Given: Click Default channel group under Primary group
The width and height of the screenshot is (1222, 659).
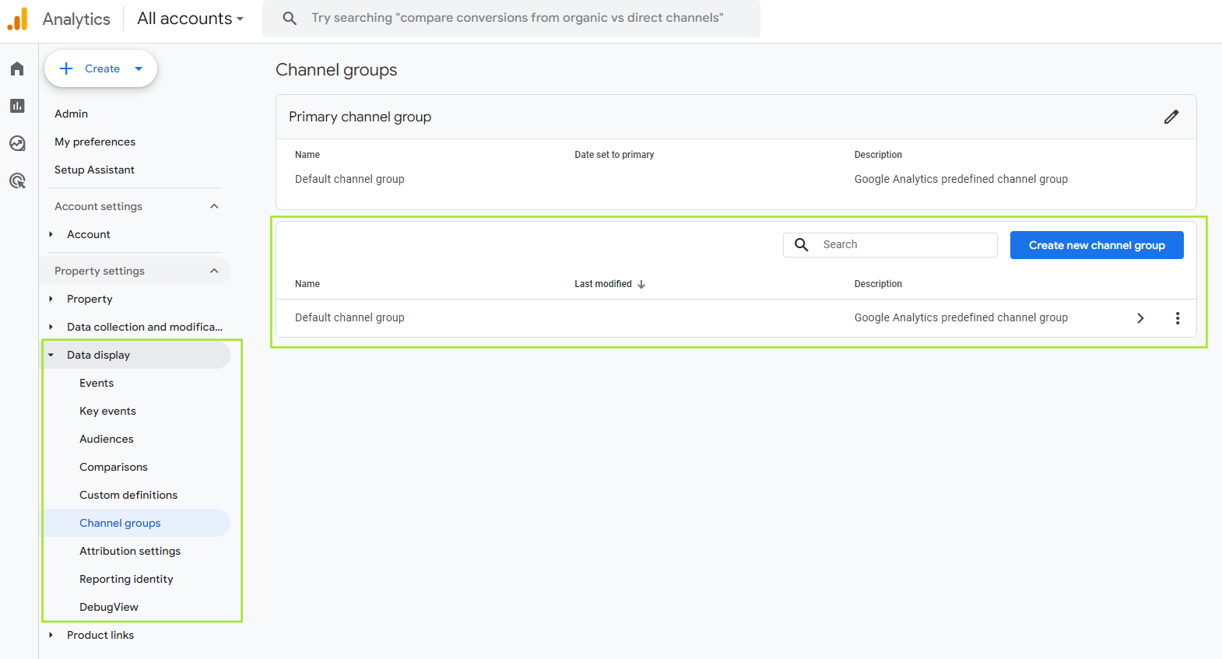Looking at the screenshot, I should 349,179.
